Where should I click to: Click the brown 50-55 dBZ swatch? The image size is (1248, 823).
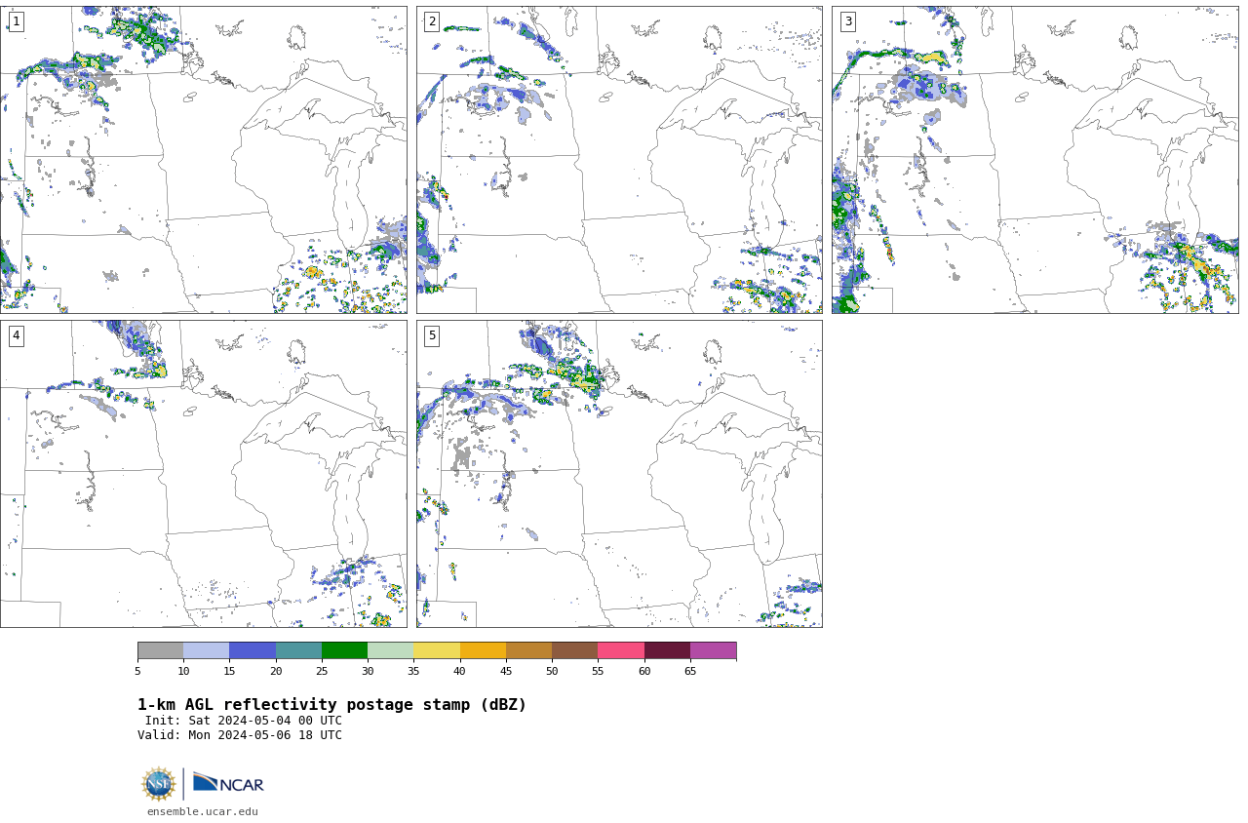[575, 650]
